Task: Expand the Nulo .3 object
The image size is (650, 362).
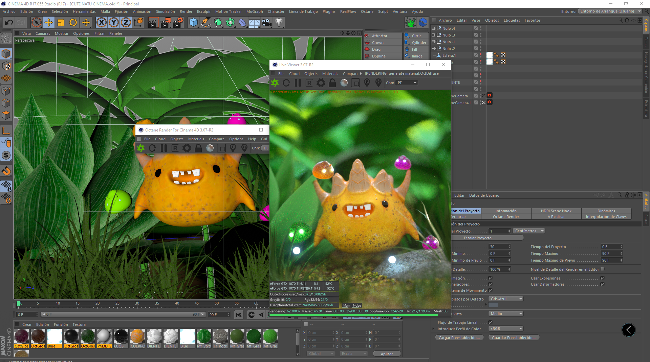Action: point(433,35)
